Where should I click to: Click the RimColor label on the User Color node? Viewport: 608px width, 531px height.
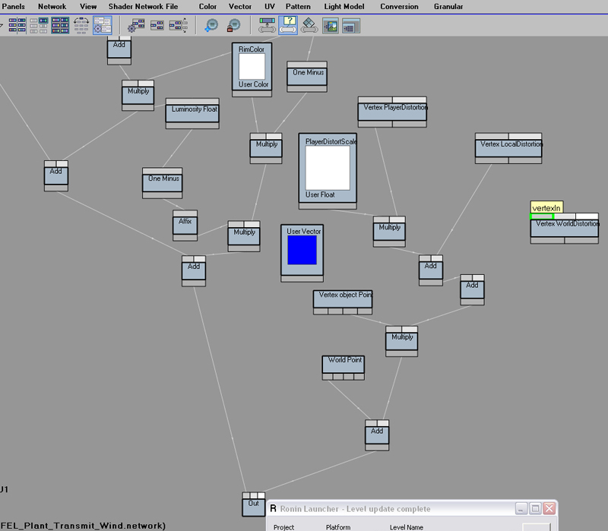[252, 49]
